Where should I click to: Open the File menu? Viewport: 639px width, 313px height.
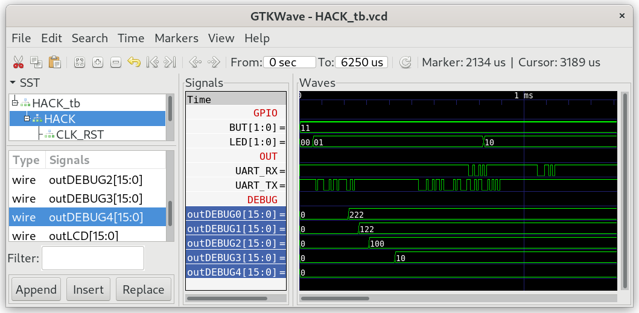click(x=21, y=39)
